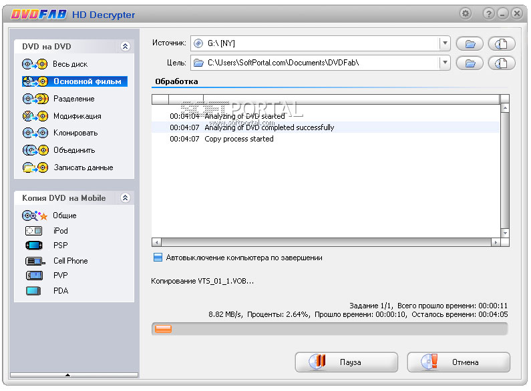Click log scrollbar up arrow

click(505, 108)
